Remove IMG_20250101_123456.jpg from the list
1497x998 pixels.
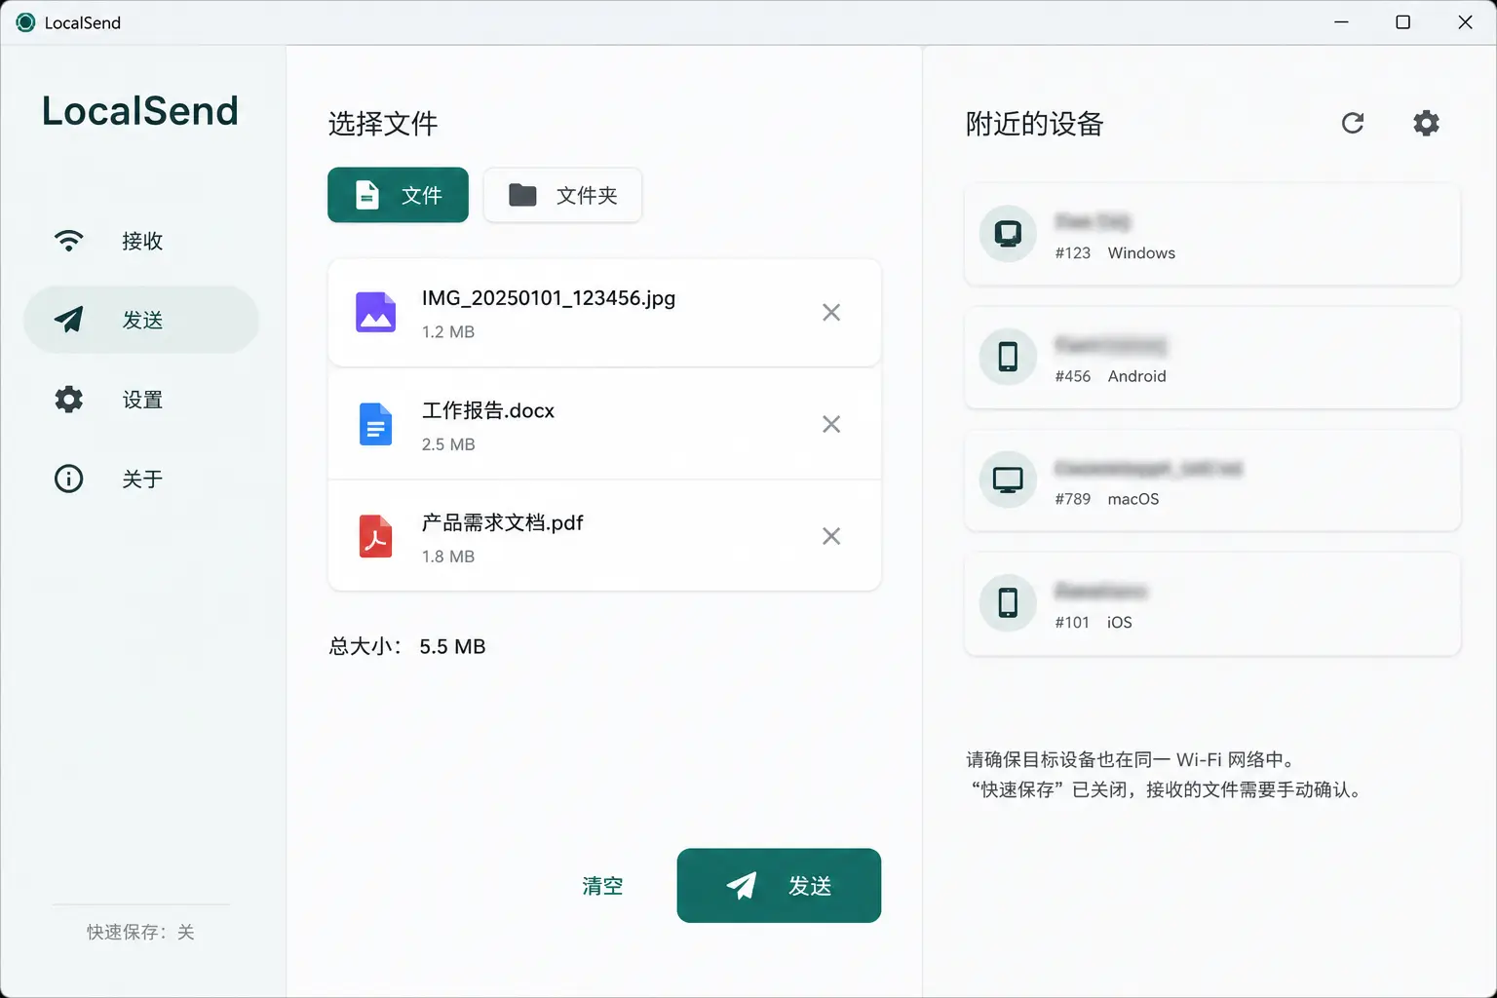tap(831, 312)
